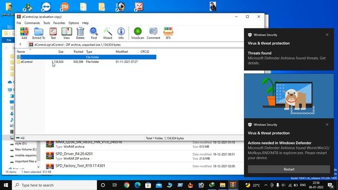Create SFX self-extracting archive
The height and width of the screenshot is (190, 338).
point(168,33)
